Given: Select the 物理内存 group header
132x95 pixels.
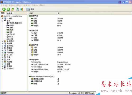Looking at the screenshot, I should [x=35, y=16].
